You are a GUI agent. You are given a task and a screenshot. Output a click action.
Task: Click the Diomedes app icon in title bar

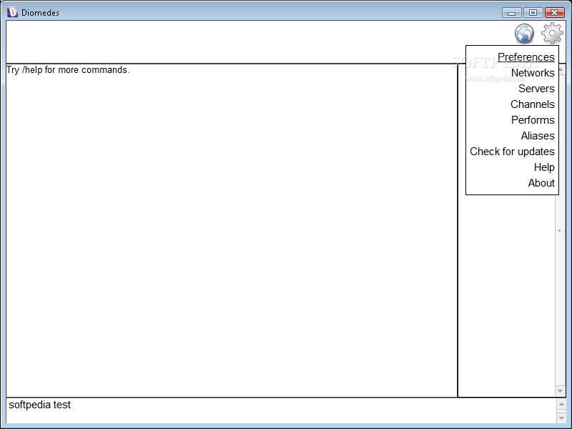tap(12, 12)
